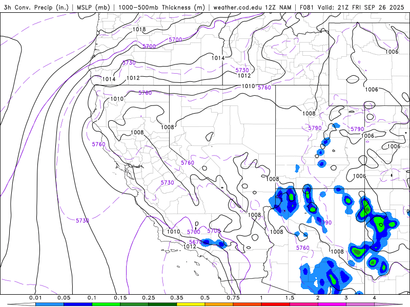This screenshot has width=410, height=307.
Task: Select the red 1–1.5 legend swatch
Action: pos(276,304)
